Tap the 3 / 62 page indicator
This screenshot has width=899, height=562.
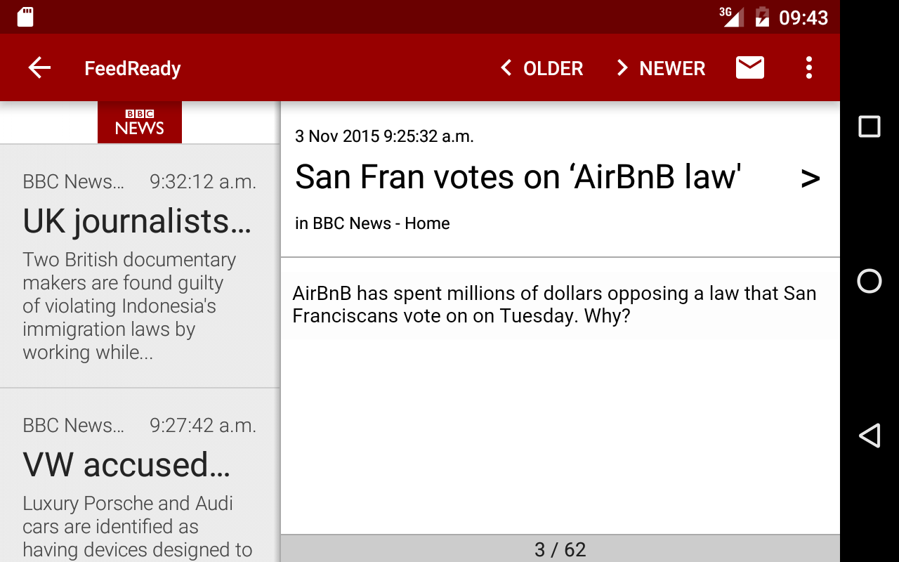pyautogui.click(x=560, y=549)
